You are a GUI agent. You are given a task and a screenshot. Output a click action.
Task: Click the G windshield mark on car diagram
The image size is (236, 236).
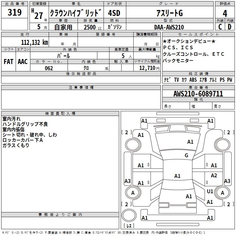[x=186, y=155]
